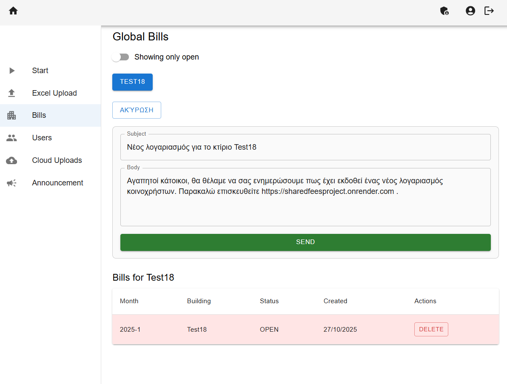The image size is (507, 384).
Task: Toggle the Showing only open switch
Action: (120, 57)
